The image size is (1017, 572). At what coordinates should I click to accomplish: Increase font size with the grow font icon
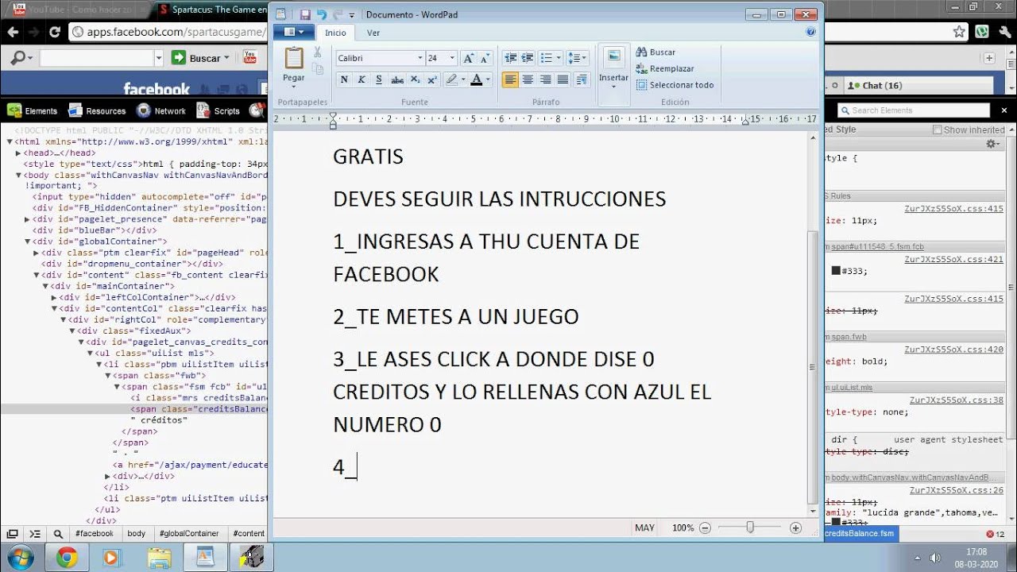pos(469,58)
